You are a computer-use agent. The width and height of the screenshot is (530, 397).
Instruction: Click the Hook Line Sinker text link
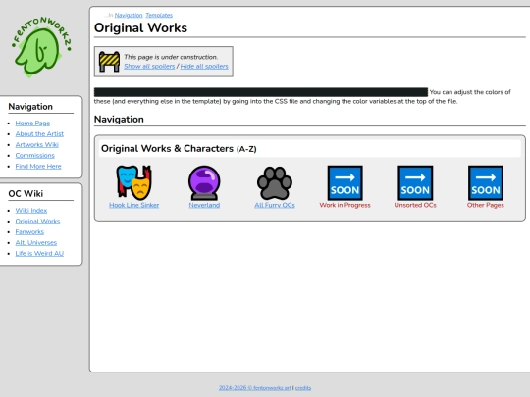click(133, 205)
